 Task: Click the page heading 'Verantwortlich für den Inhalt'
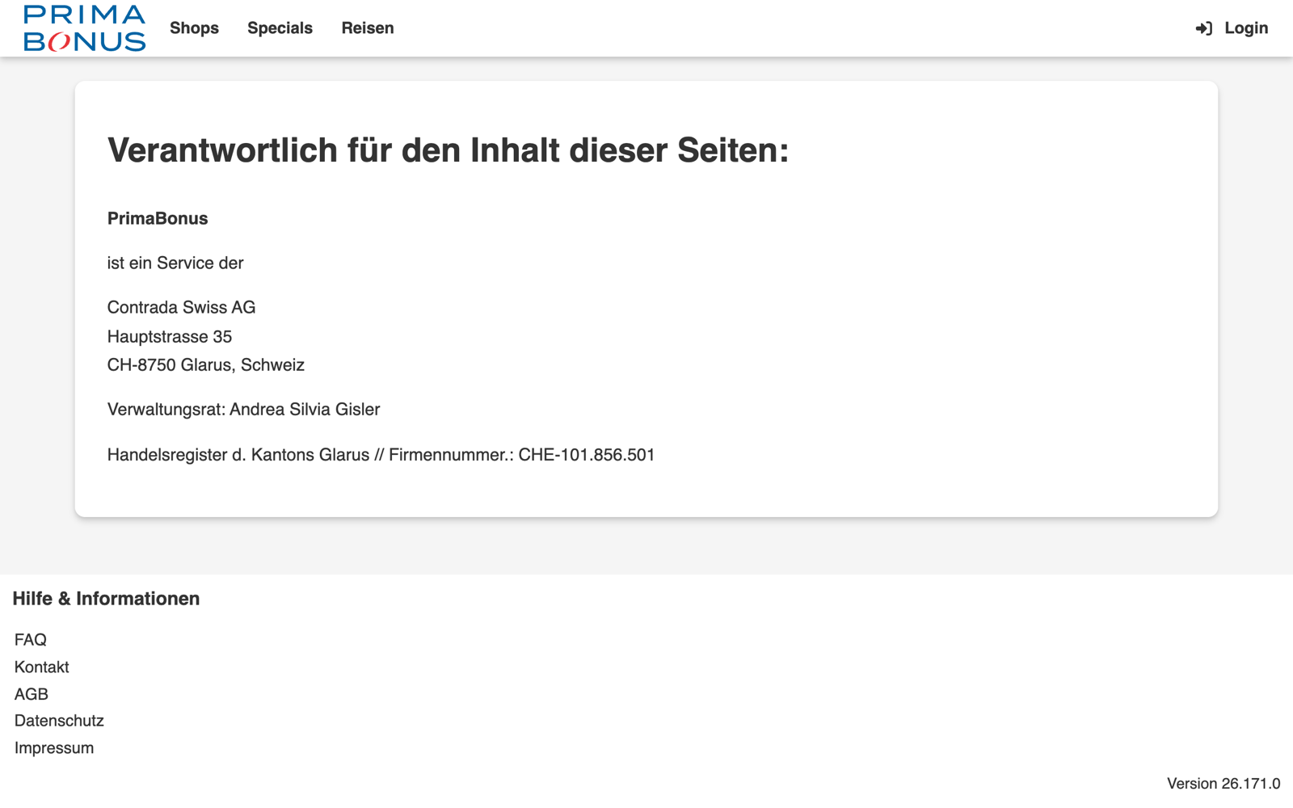point(448,150)
